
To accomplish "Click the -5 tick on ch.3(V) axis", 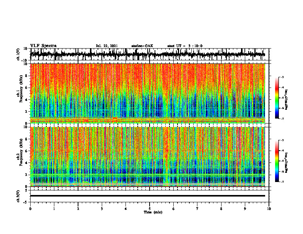I will [x=26, y=202].
